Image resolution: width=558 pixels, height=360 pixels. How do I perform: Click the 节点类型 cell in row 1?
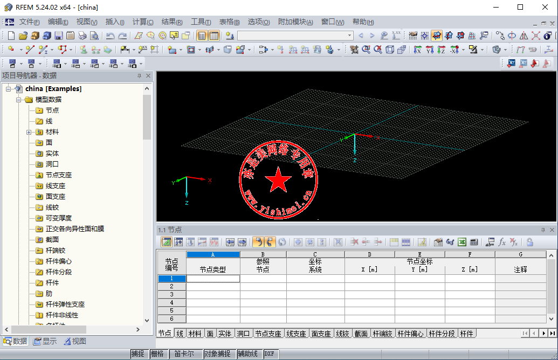coord(213,279)
